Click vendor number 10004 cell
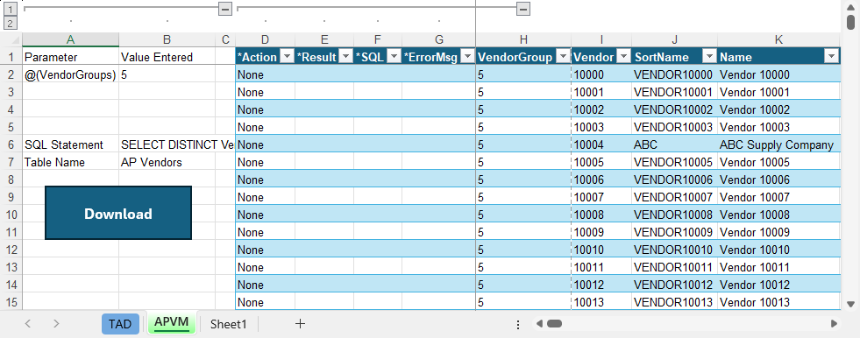The image size is (860, 338). coord(601,144)
